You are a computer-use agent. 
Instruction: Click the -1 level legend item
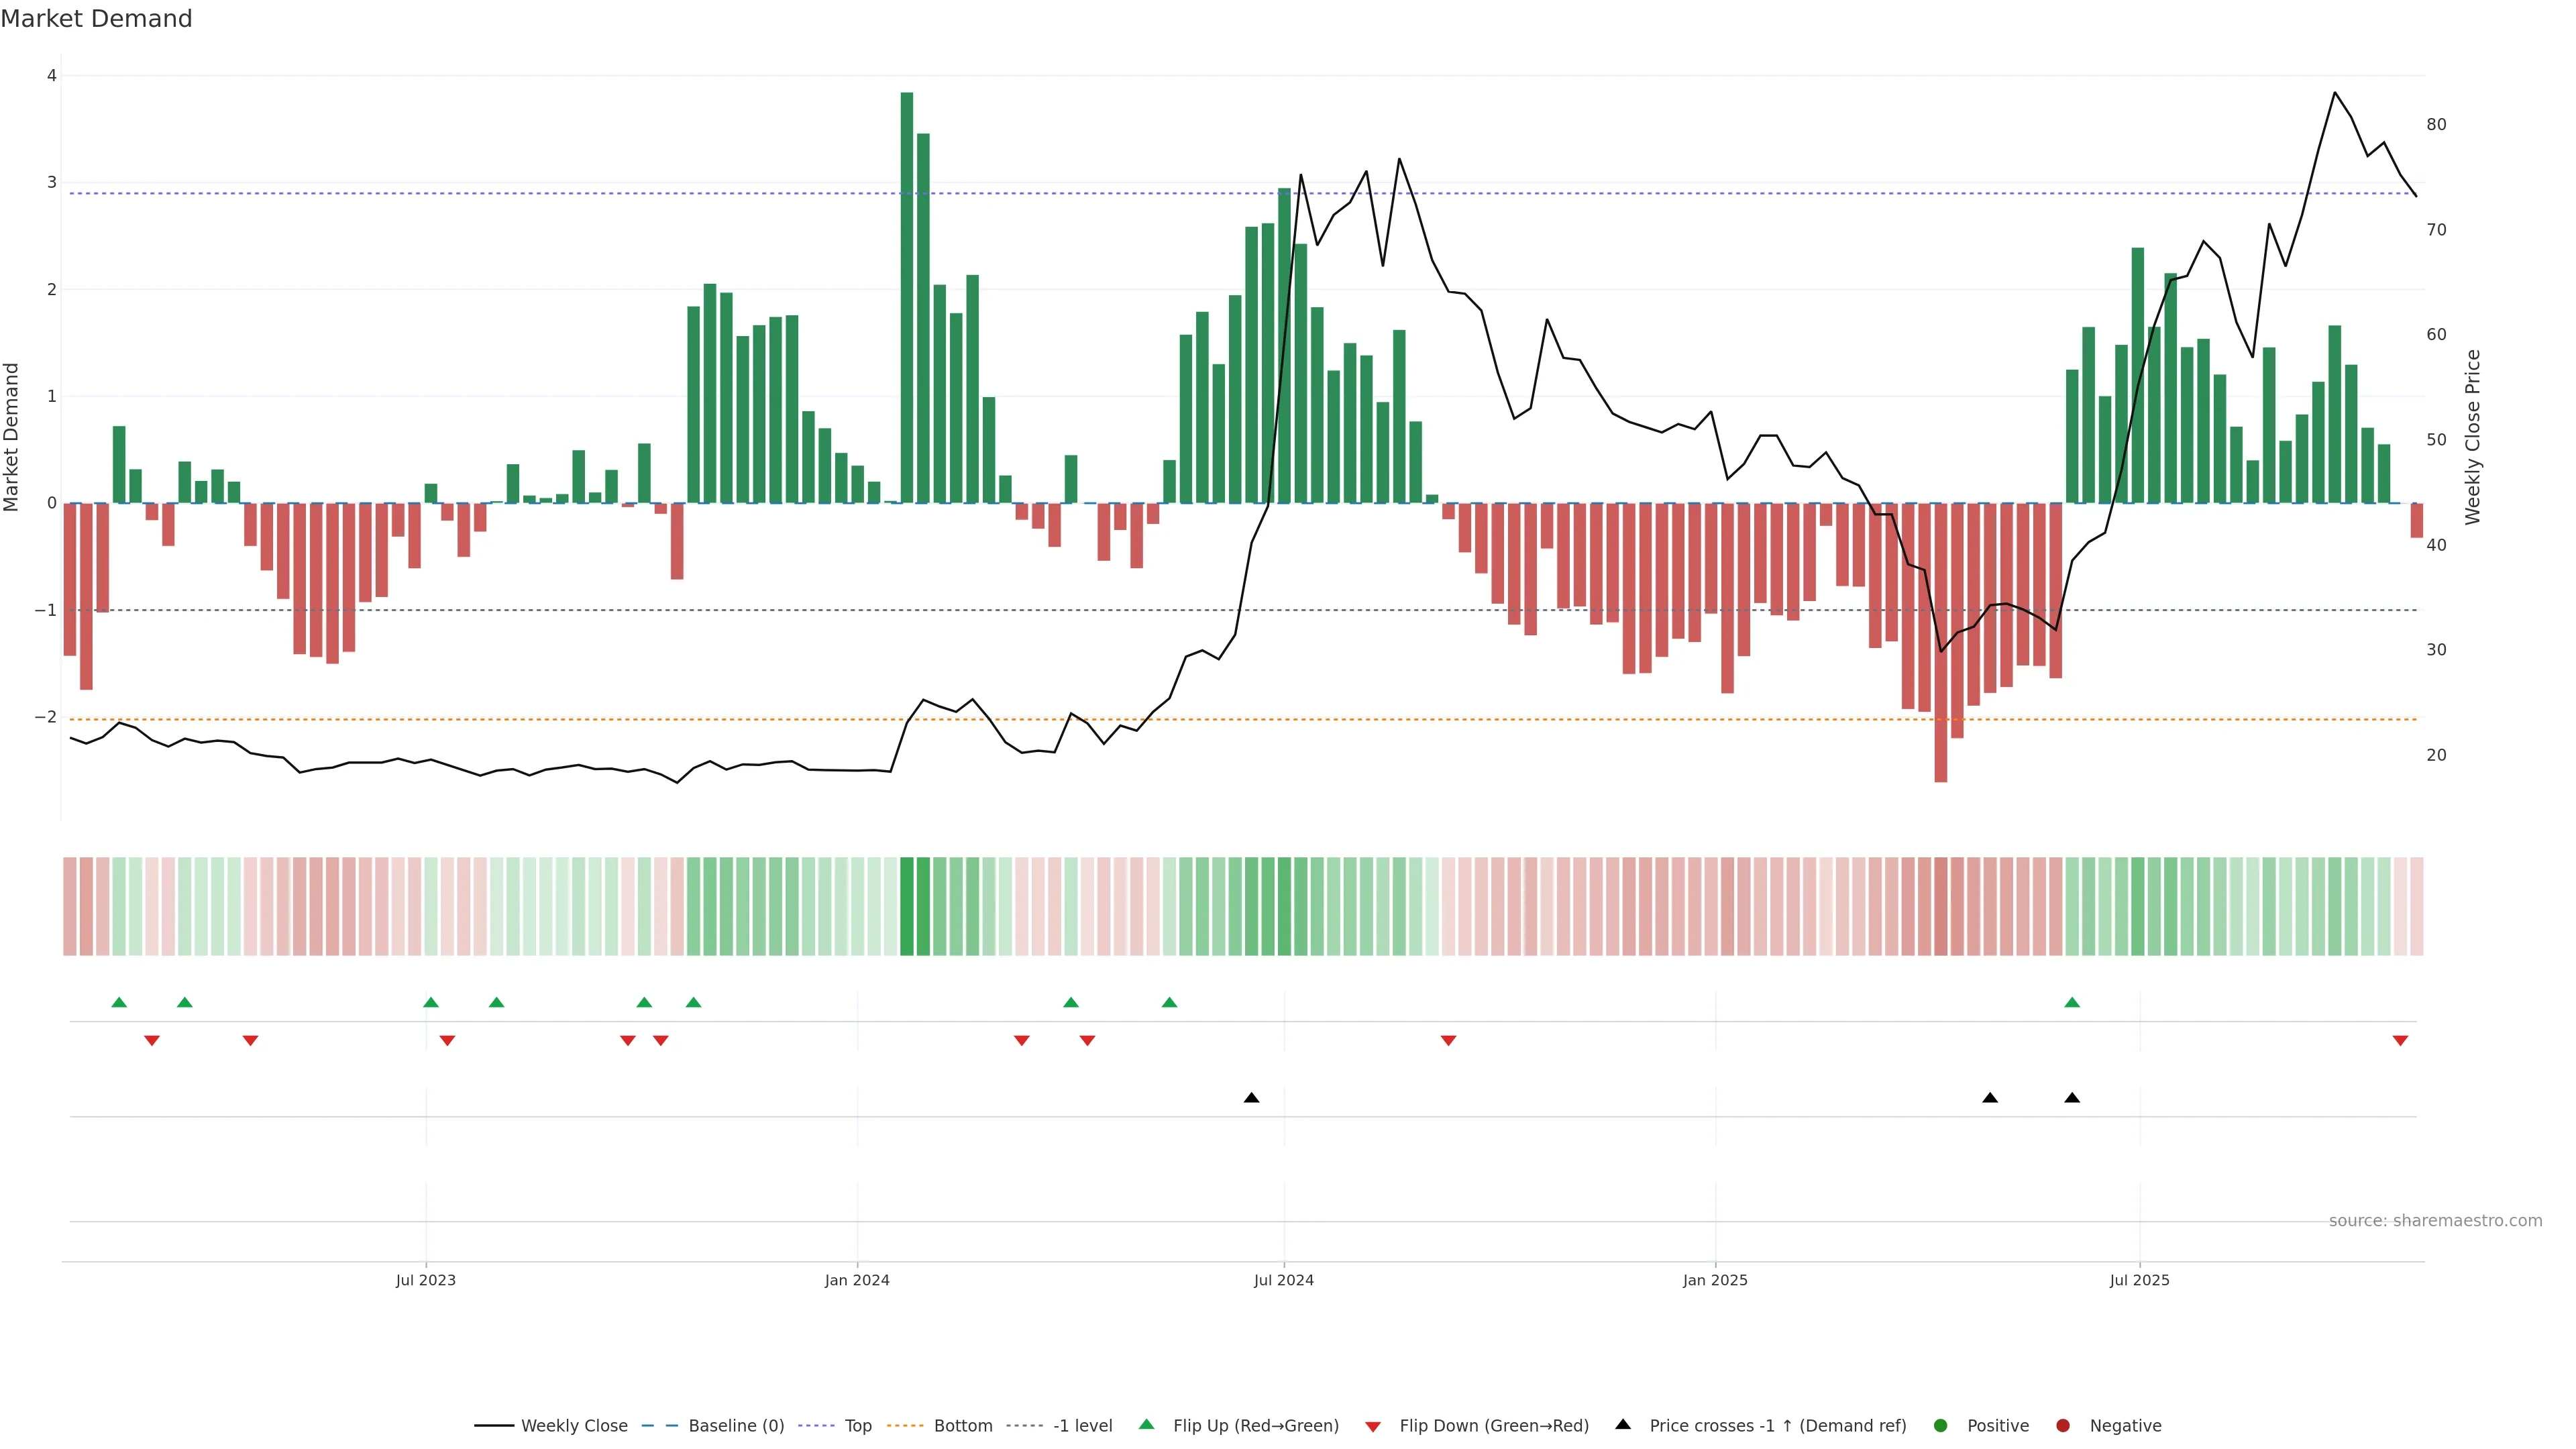[1082, 1425]
